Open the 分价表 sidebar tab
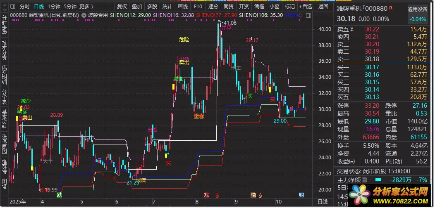435x208 pixels. tap(5, 97)
